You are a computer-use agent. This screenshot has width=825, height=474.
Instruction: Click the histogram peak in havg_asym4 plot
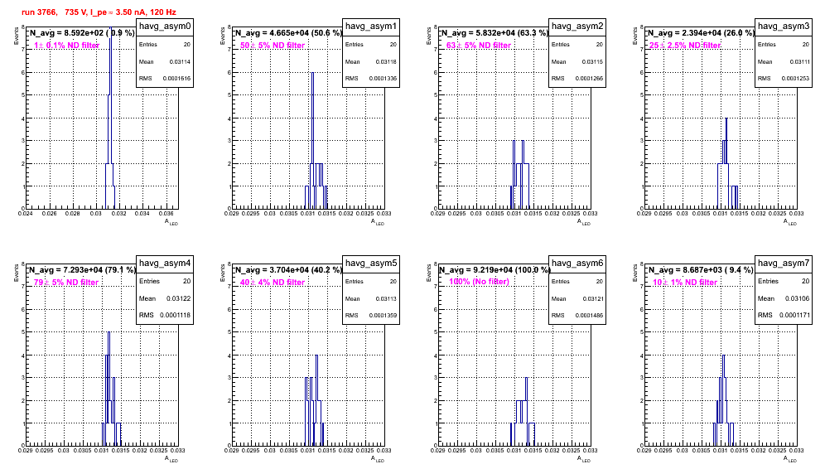(x=109, y=332)
